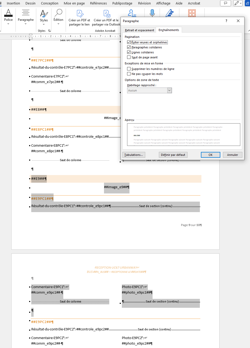Click the RECEPTION UC67 URBANWAY header
This screenshot has width=250, height=348.
(x=117, y=268)
